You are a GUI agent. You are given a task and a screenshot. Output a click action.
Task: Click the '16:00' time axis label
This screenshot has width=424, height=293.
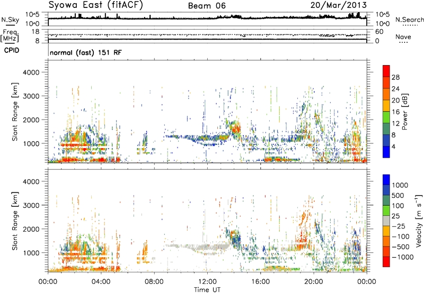coord(261,282)
